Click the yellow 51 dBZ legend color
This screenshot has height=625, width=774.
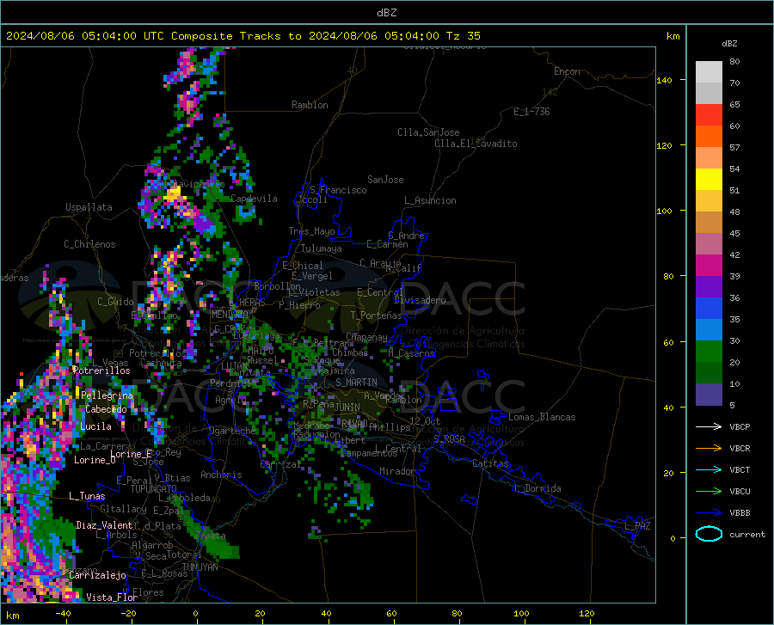point(709,180)
